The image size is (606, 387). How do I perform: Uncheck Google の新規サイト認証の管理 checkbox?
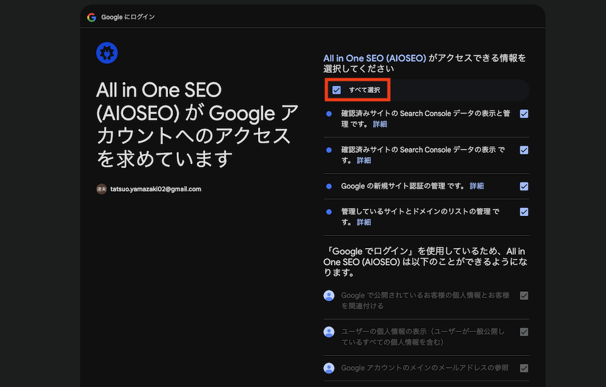[524, 186]
